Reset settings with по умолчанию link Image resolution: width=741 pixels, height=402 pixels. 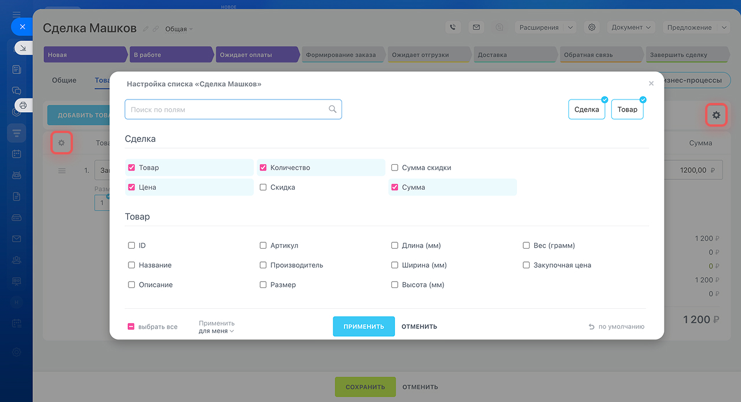tap(617, 327)
